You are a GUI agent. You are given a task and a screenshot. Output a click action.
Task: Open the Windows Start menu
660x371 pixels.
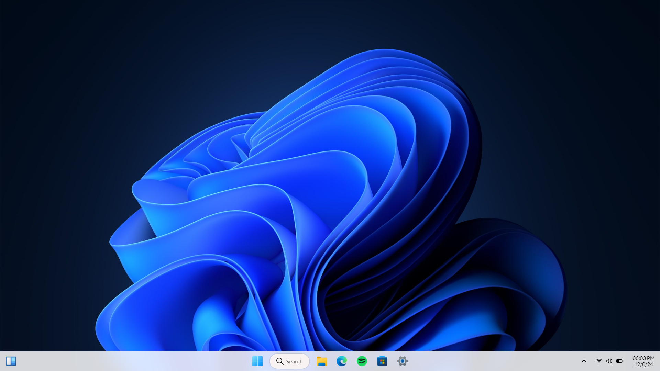(x=257, y=361)
